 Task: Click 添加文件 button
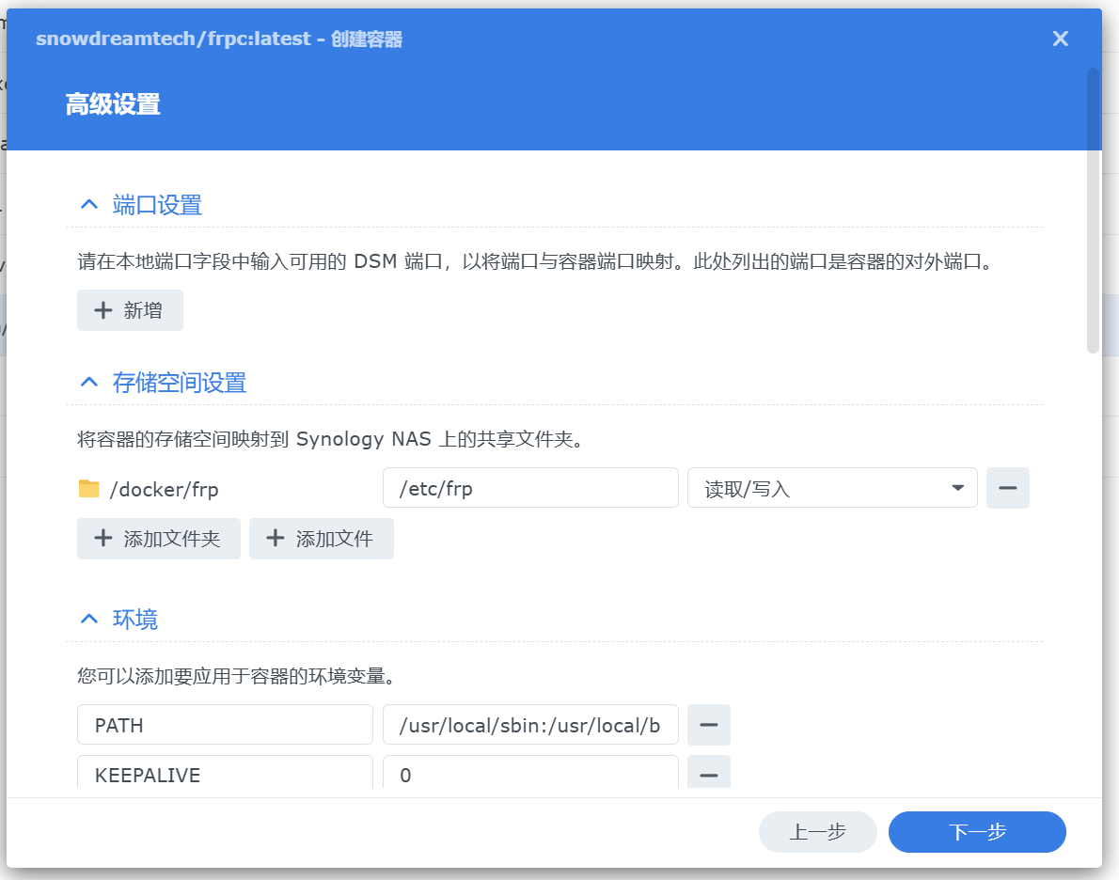click(321, 539)
